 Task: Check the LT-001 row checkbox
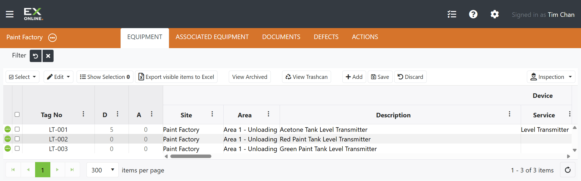point(17,129)
